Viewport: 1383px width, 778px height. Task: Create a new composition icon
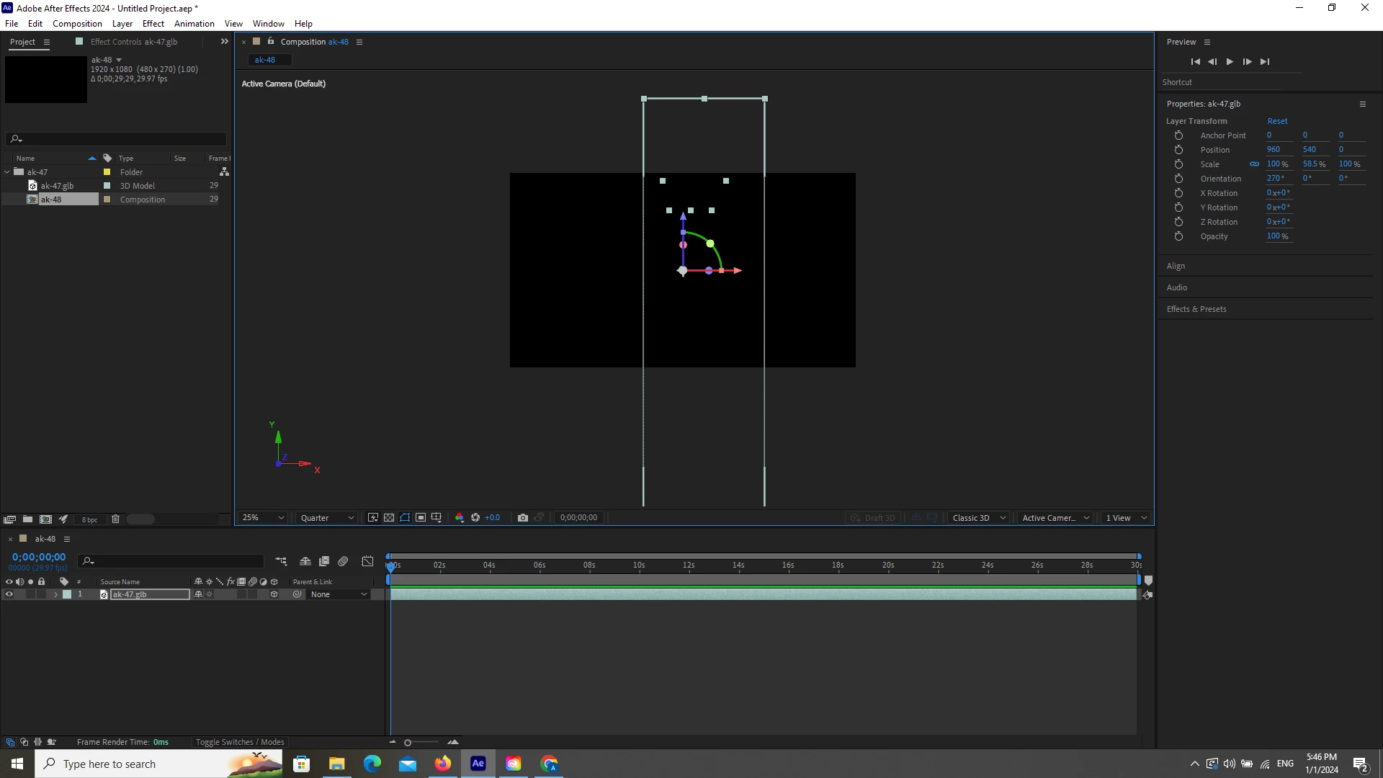(x=45, y=519)
